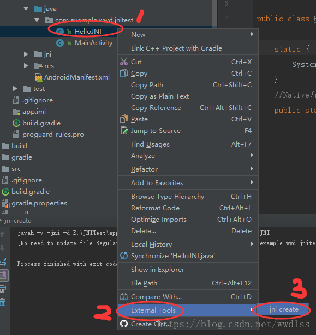Click the gradle.properties file icon
Viewport: 316px width, 335px height.
[x=6, y=203]
